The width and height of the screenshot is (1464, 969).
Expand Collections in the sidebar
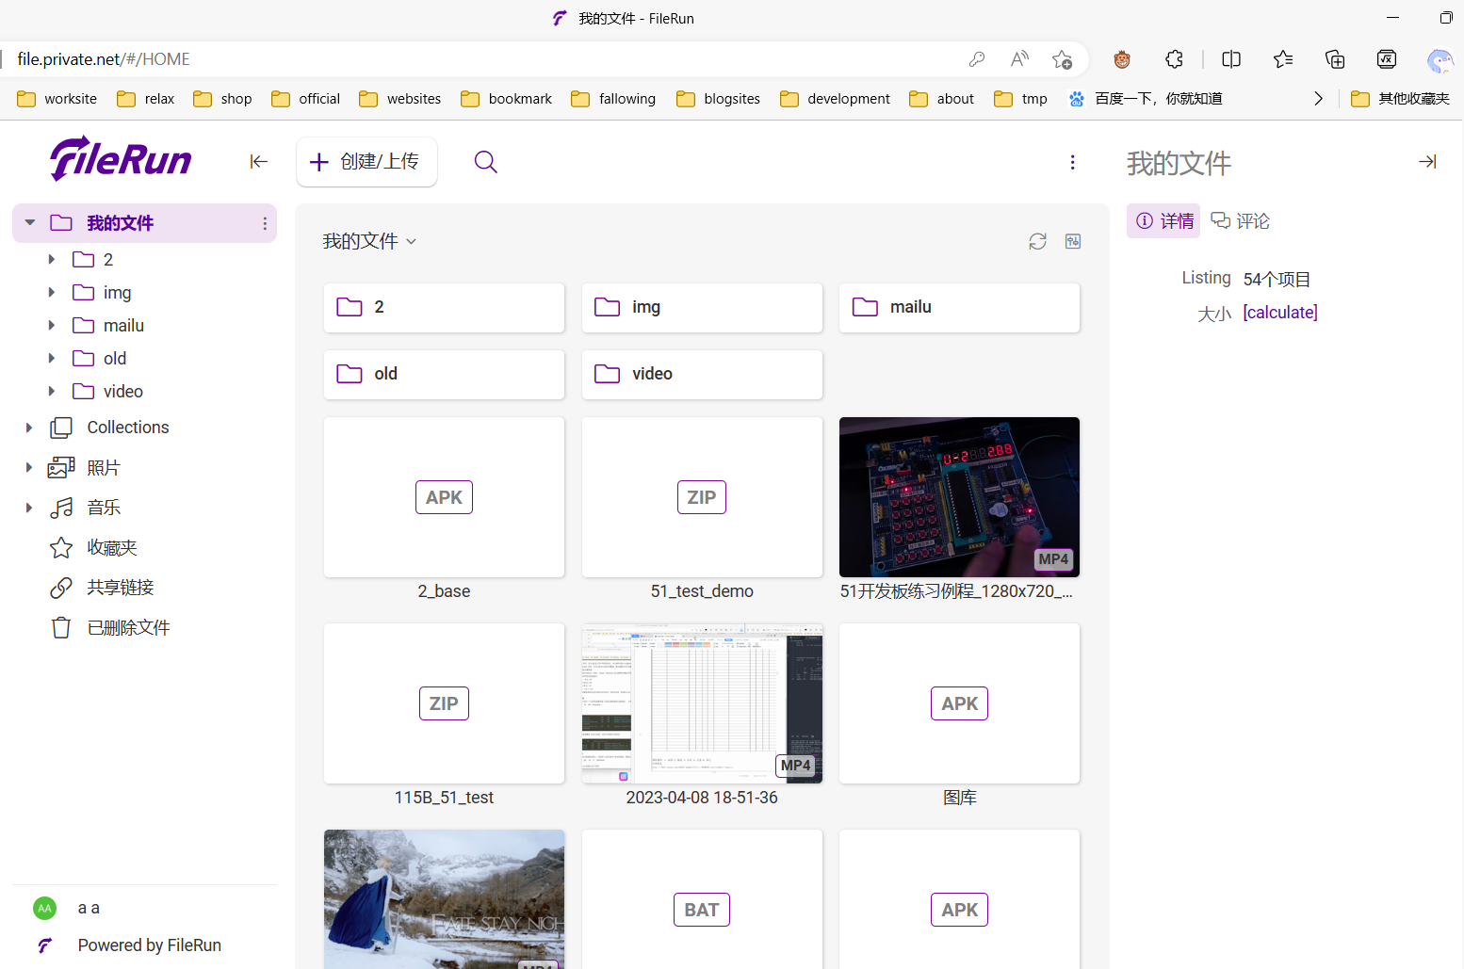pos(28,427)
